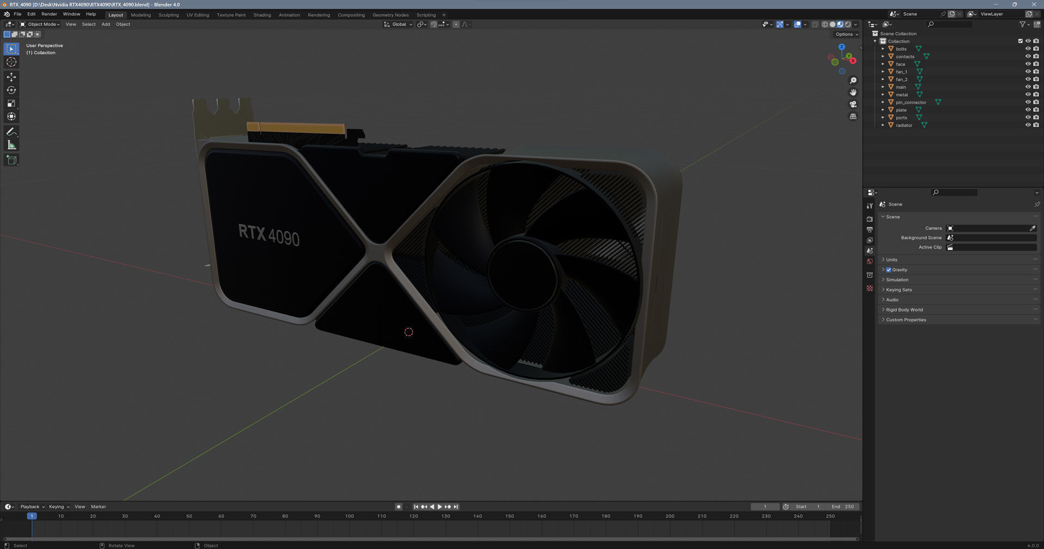1044x549 pixels.
Task: Pin the Scene properties panel
Action: point(1037,204)
